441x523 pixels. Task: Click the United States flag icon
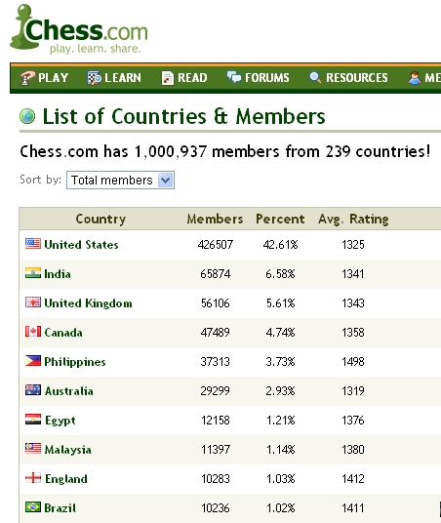[33, 244]
